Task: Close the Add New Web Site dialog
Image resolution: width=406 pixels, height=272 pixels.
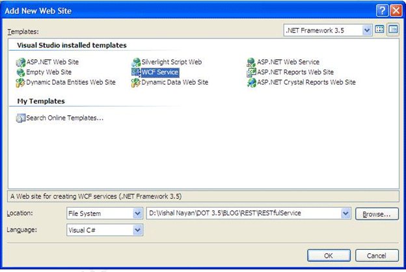Action: (396, 10)
